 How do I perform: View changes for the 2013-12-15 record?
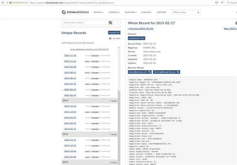(x=95, y=140)
